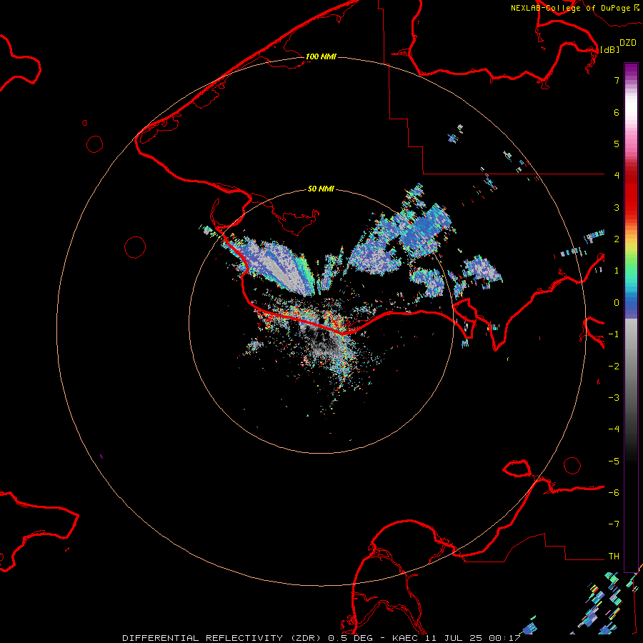Click the 5 value on color scale

617,144
